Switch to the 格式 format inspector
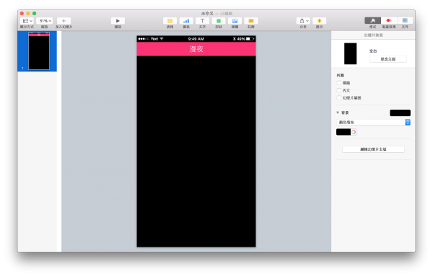Viewport: 433px width, 277px height. tap(372, 21)
